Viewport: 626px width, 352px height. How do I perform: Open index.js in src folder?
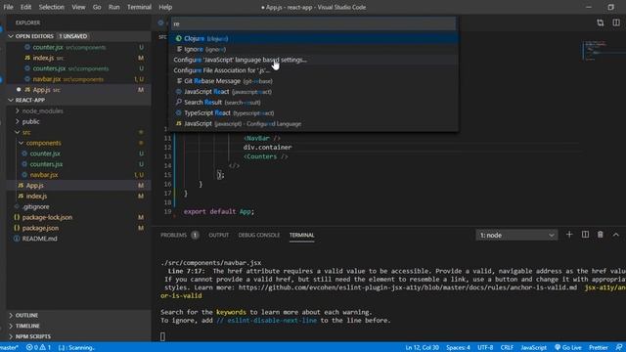click(78, 196)
